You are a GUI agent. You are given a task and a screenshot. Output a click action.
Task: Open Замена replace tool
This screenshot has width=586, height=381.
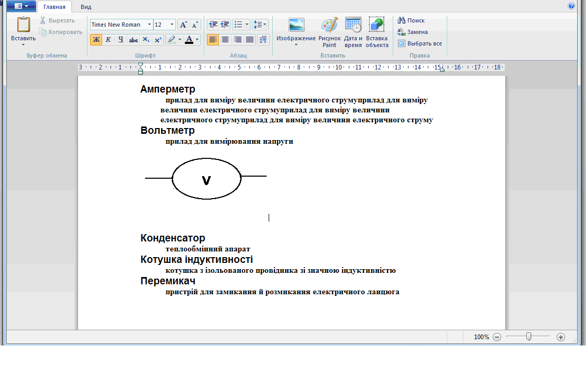pos(413,32)
